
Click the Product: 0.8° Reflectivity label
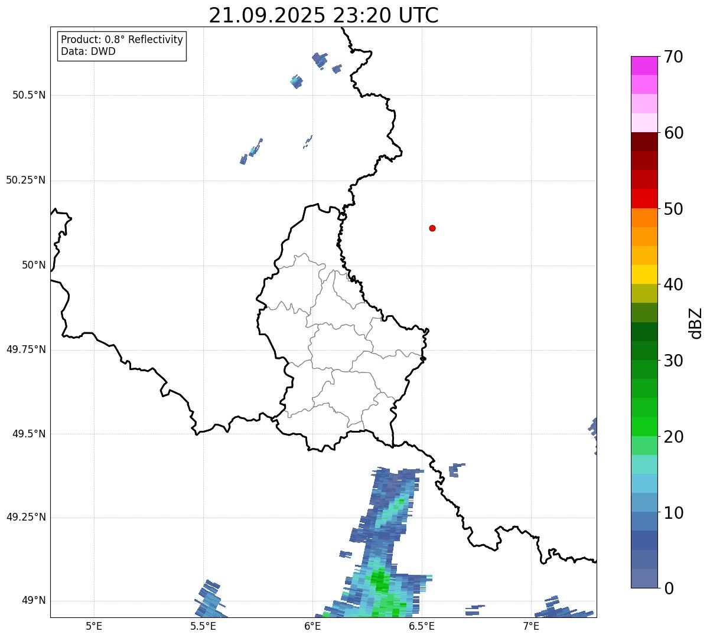click(x=122, y=40)
